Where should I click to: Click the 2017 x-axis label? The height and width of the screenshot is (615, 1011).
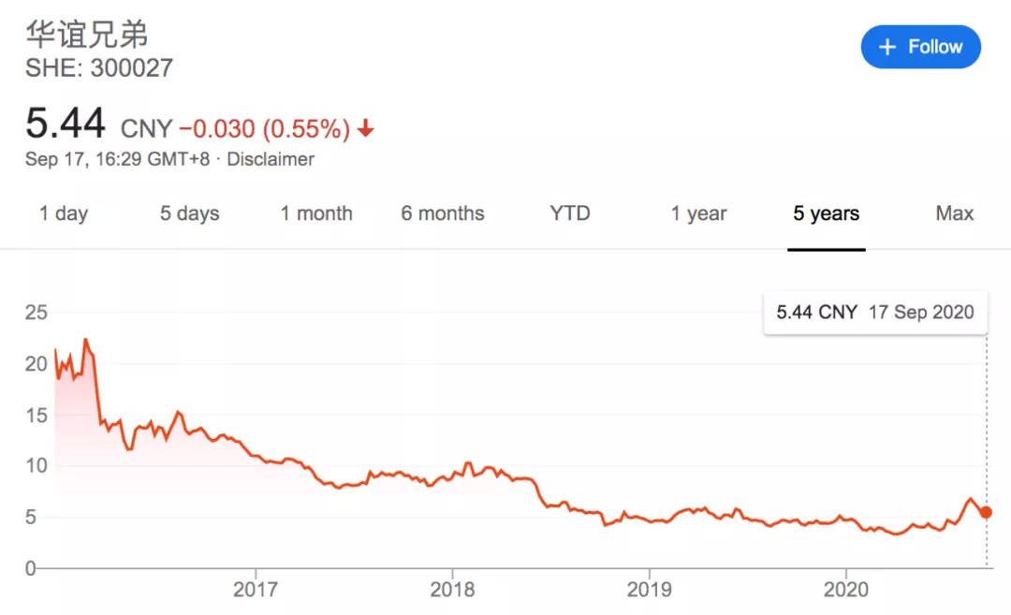(x=255, y=590)
